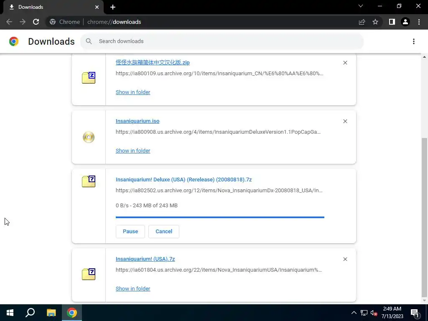Click the scrollbar up arrow
The image size is (428, 321).
coord(424,57)
